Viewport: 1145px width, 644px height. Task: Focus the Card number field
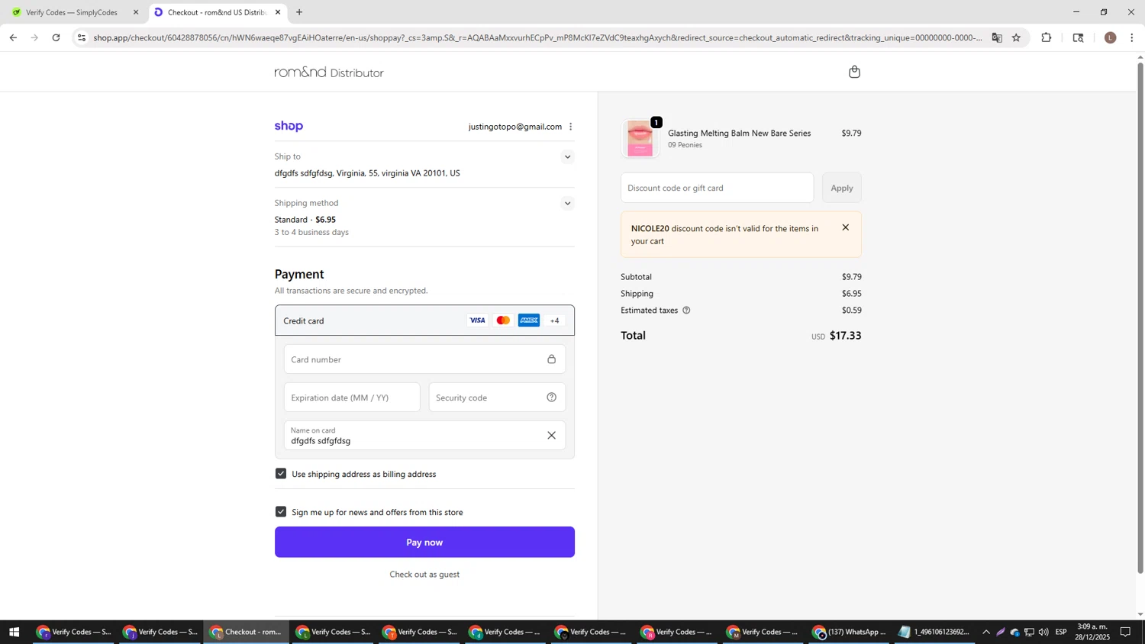(x=424, y=359)
